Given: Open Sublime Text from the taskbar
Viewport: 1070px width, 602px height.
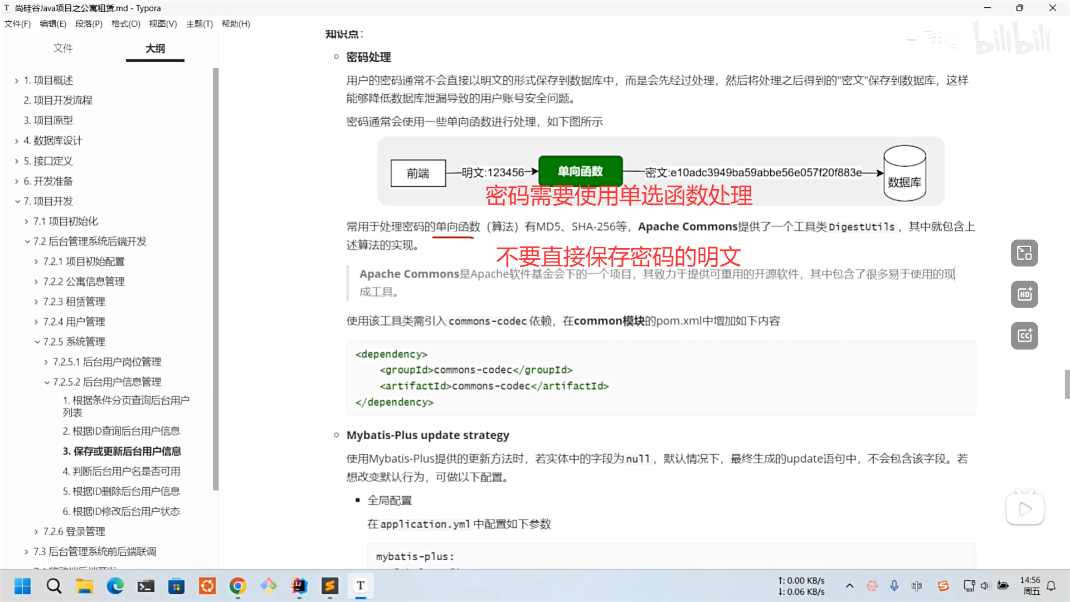Looking at the screenshot, I should tap(330, 586).
